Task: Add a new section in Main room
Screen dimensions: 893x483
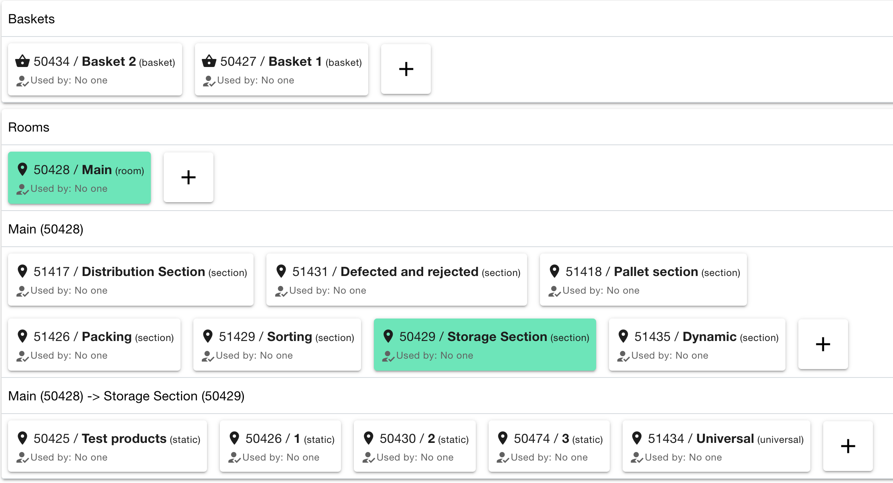Action: pyautogui.click(x=823, y=344)
